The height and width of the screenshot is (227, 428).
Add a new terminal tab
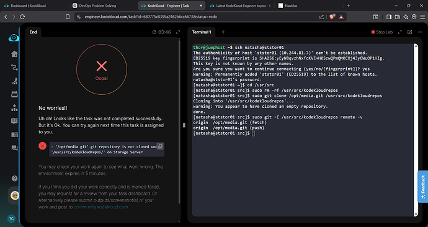223,32
